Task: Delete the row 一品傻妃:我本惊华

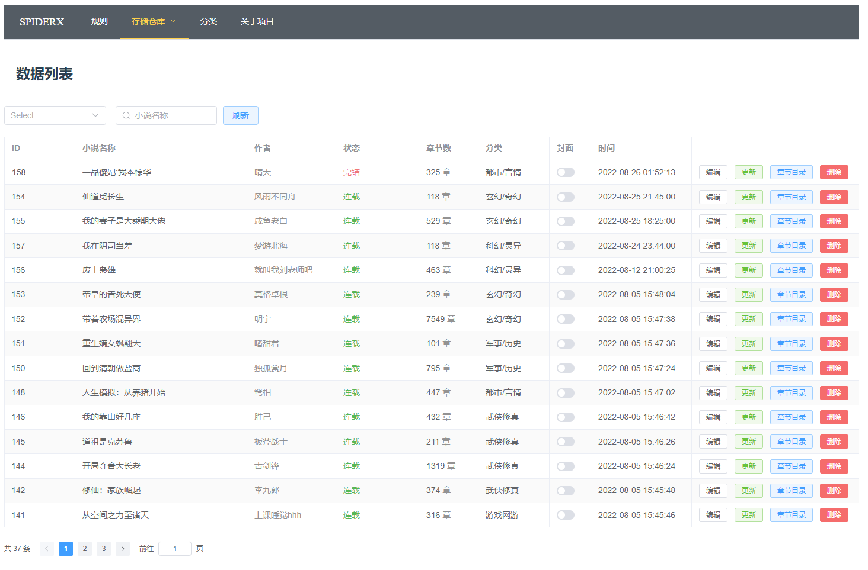Action: pos(834,172)
